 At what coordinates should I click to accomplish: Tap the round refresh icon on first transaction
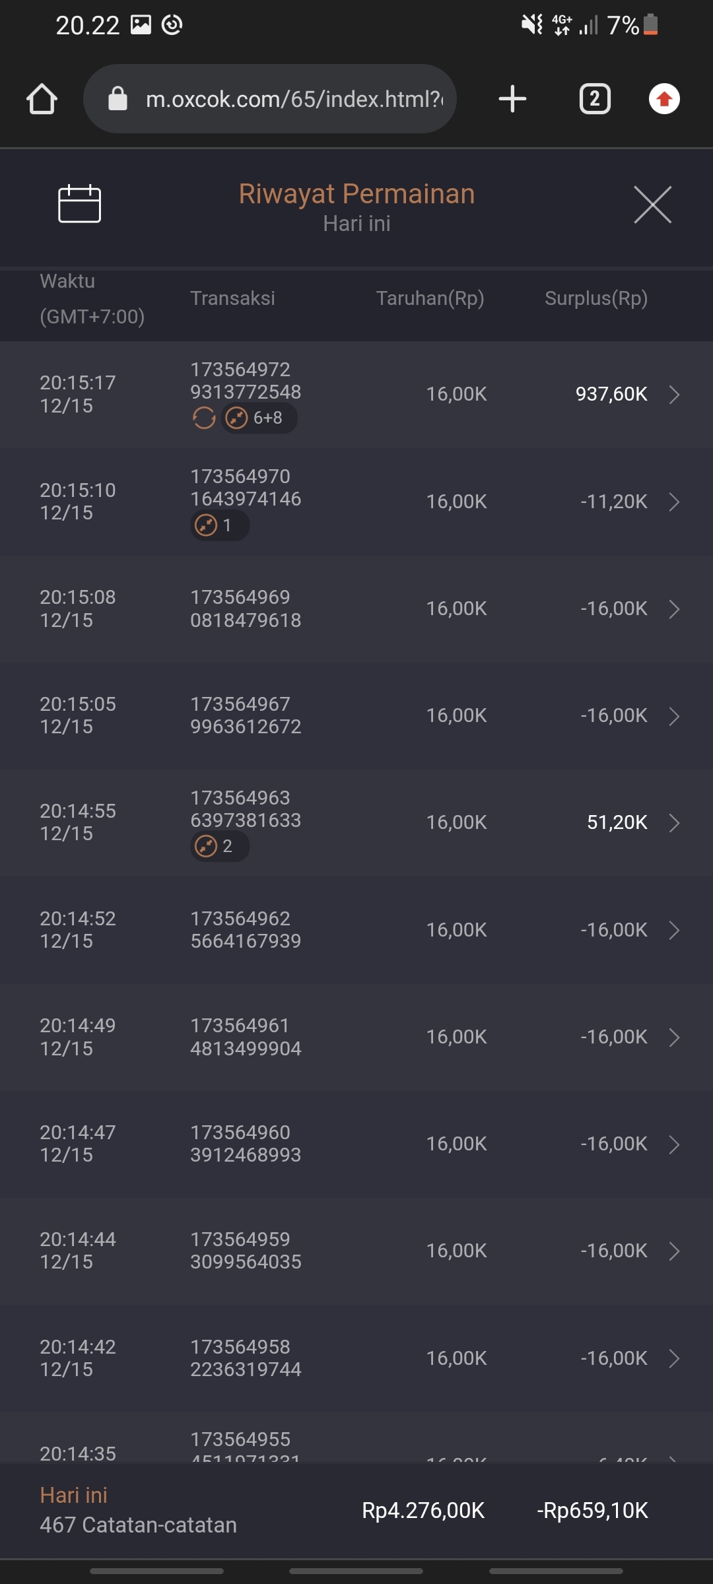[204, 418]
